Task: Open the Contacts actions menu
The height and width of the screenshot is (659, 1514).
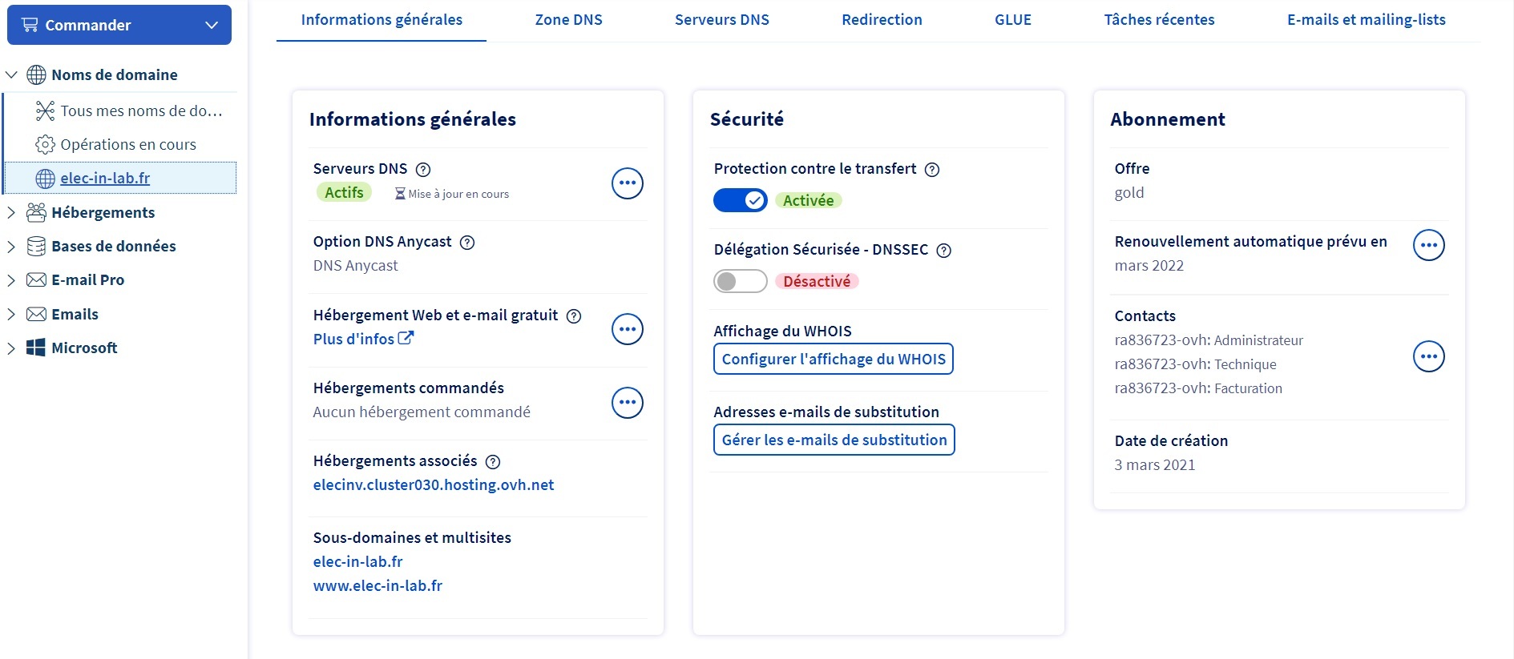Action: coord(1428,356)
